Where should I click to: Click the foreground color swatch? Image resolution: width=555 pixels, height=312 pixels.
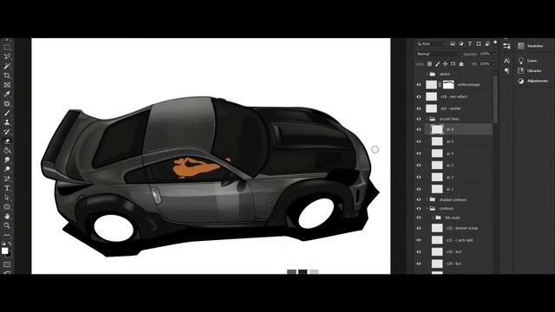tap(4, 250)
